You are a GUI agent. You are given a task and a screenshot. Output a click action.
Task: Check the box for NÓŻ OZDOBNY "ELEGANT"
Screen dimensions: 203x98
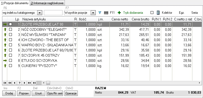(x=10, y=29)
